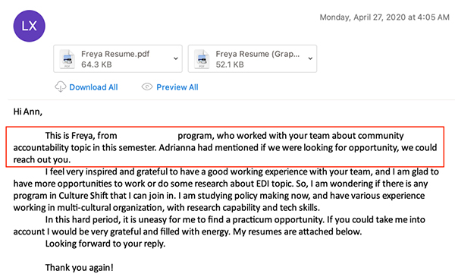
Task: Click the eye preview icon
Action: click(x=147, y=87)
